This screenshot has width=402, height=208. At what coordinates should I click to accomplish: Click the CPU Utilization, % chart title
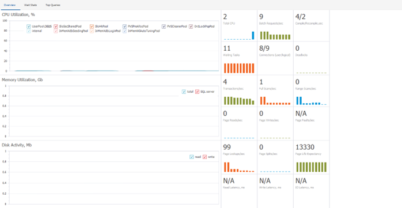tap(18, 14)
